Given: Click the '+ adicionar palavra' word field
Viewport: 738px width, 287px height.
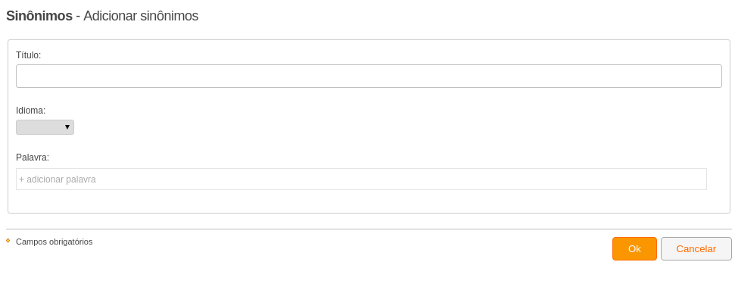Looking at the screenshot, I should 362,179.
